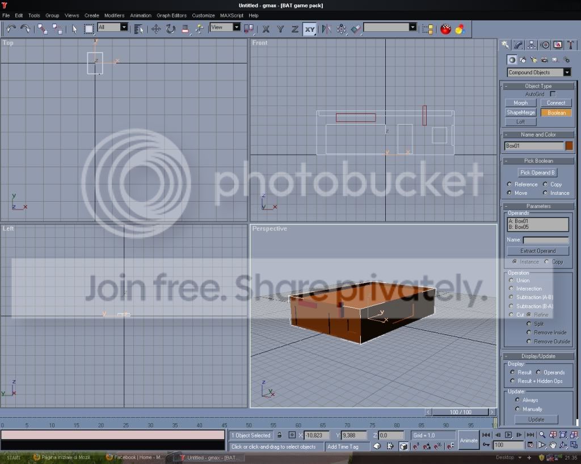Screen dimensions: 581x464
Task: Open the View reference coordinate dropdown
Action: point(237,27)
